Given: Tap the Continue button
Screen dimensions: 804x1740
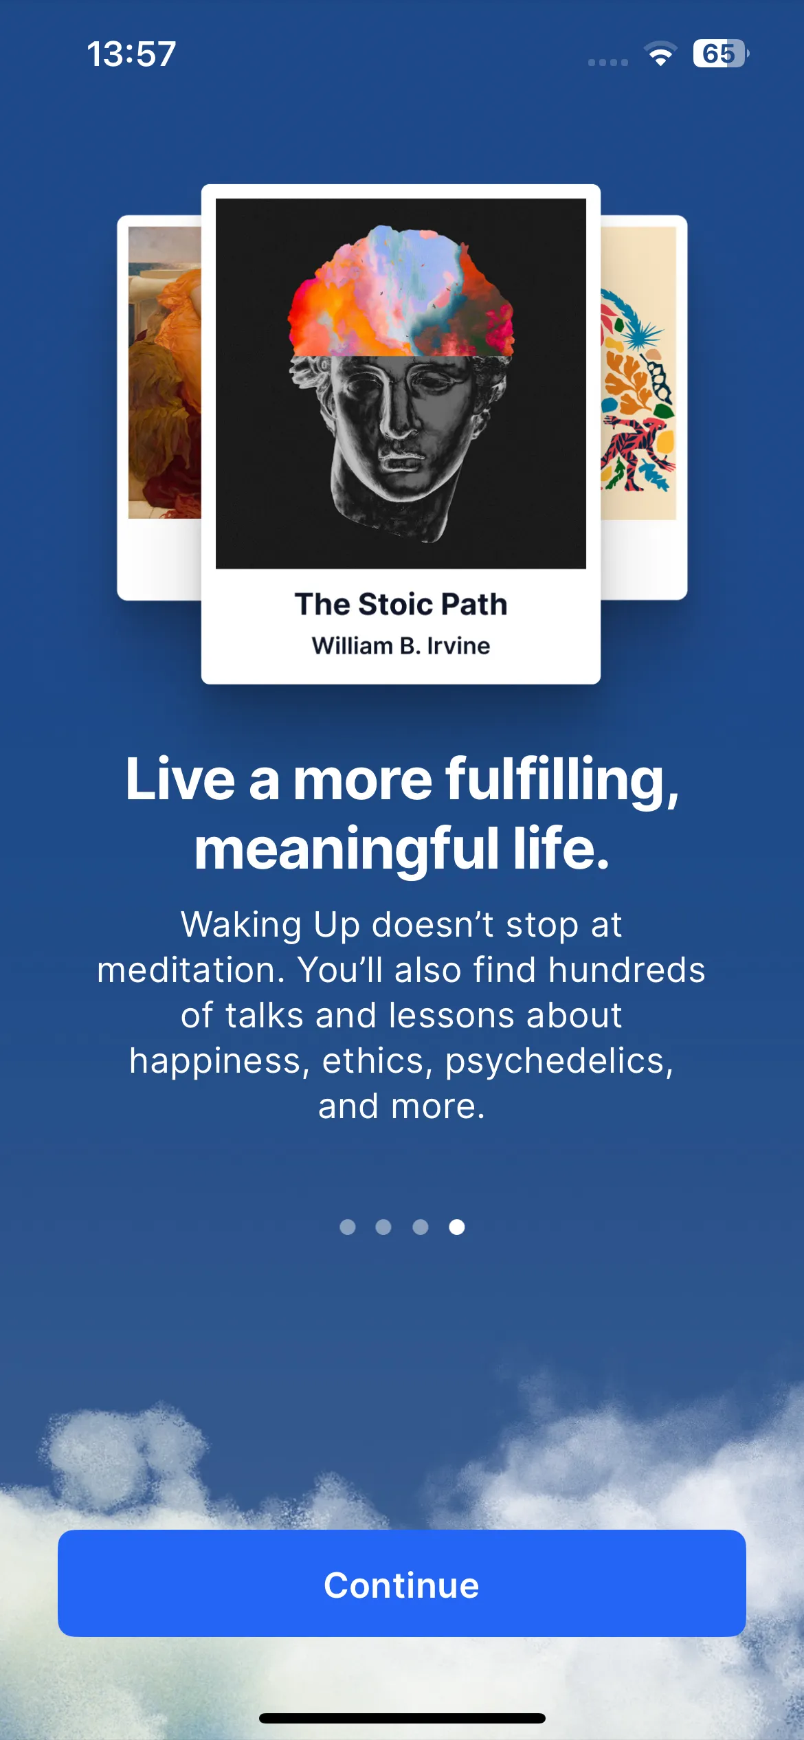Looking at the screenshot, I should click(x=402, y=1583).
